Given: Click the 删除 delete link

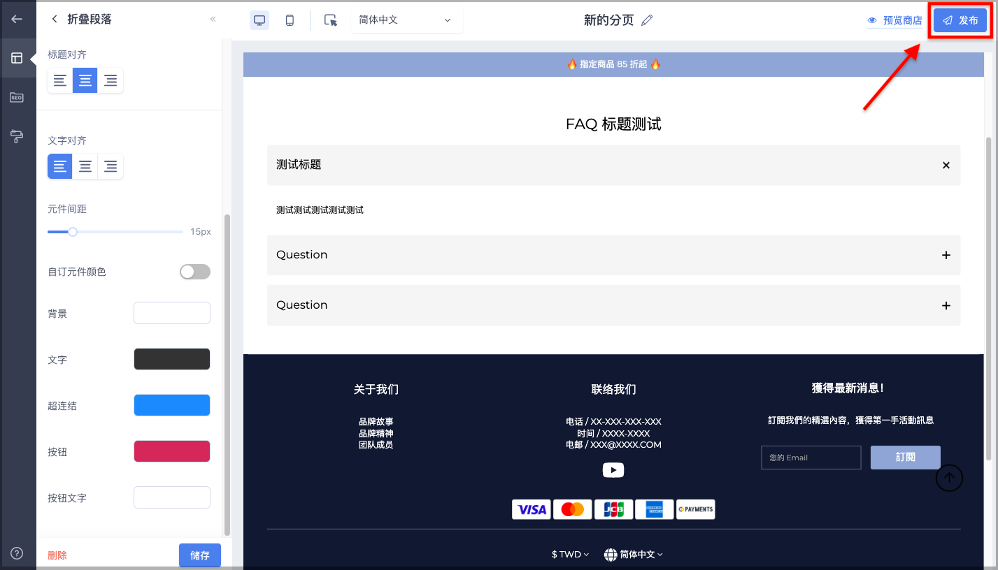Looking at the screenshot, I should [57, 555].
